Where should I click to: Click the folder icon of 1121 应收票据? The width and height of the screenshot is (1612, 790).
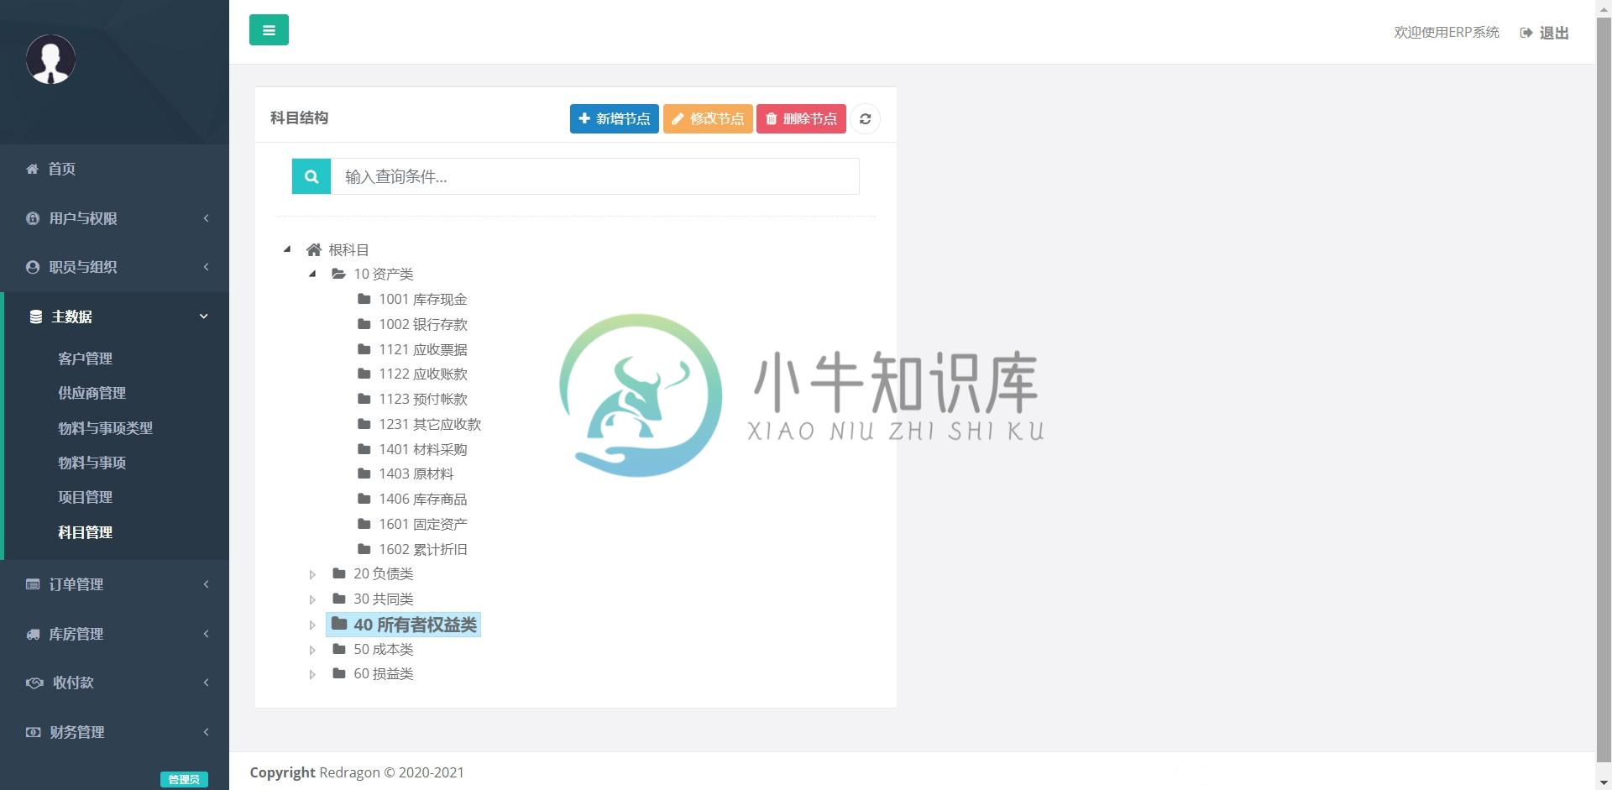[x=364, y=349]
